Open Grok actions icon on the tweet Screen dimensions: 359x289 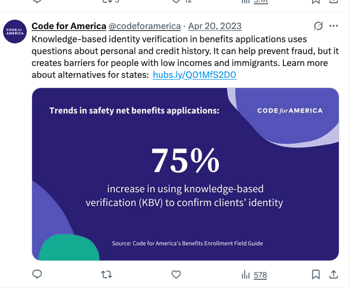point(319,27)
